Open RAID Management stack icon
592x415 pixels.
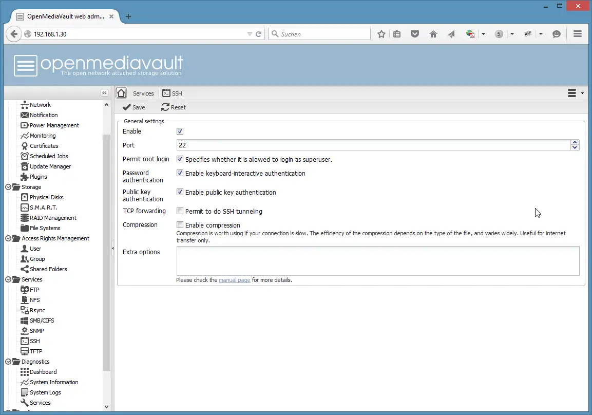pos(25,217)
